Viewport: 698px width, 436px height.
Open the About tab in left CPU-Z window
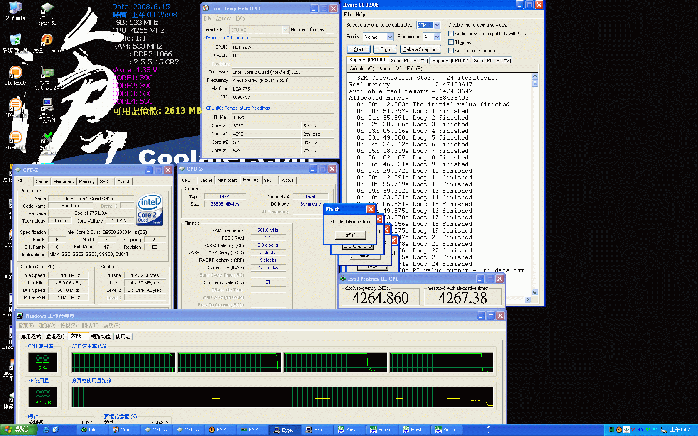click(x=123, y=181)
